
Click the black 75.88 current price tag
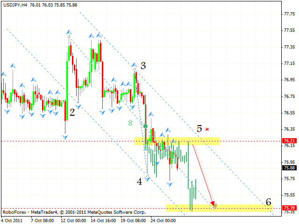pyautogui.click(x=290, y=168)
